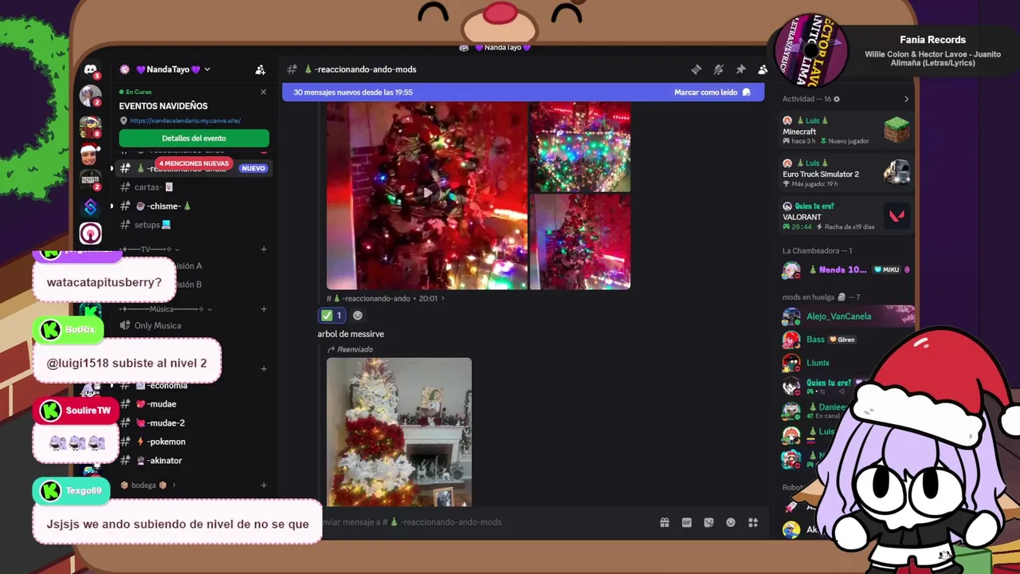Viewport: 1020px width, 574px height.
Task: Open the top-right Christmas lights thumbnail
Action: click(580, 147)
